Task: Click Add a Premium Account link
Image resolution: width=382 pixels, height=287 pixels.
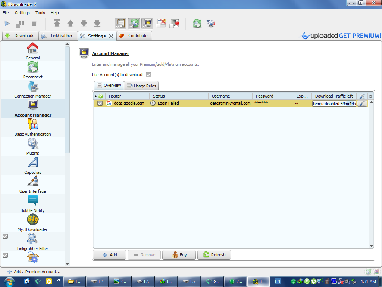Action: coord(34,272)
